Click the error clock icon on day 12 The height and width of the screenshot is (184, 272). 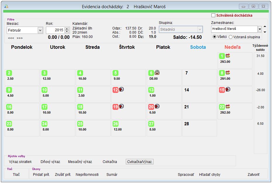point(121,89)
